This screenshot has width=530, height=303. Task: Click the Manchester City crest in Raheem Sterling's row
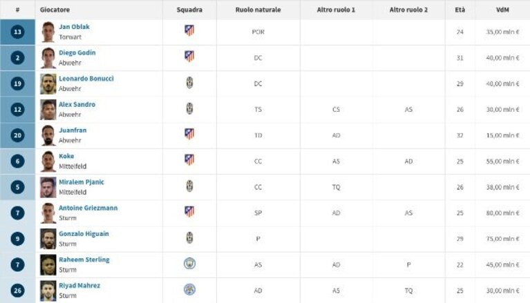tap(189, 264)
